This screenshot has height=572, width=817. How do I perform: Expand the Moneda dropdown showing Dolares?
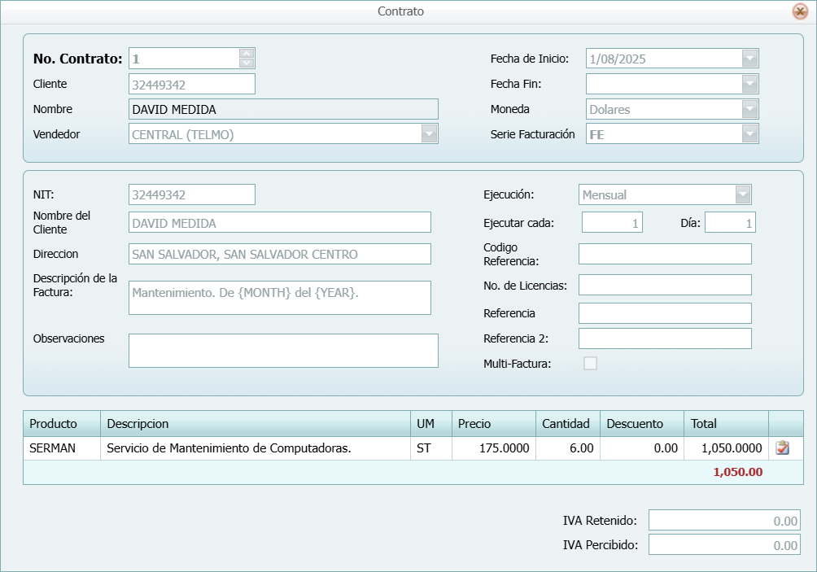tap(749, 108)
